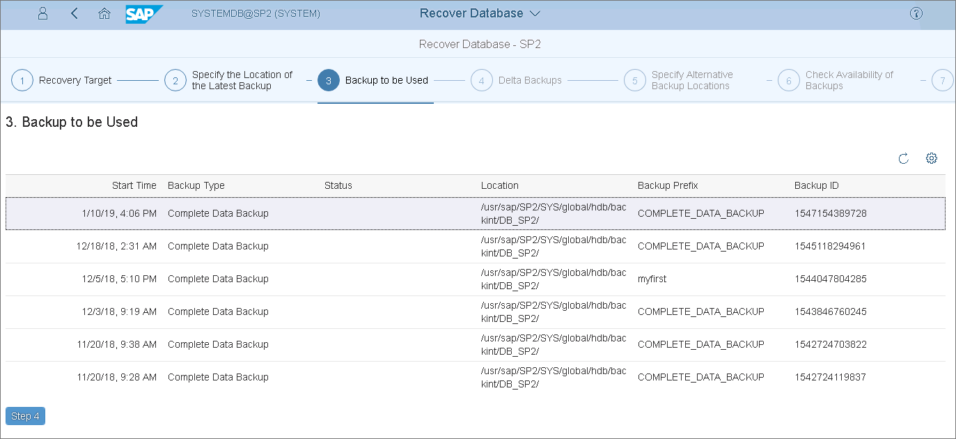Jump to Delta Backups step
The image size is (956, 439).
pyautogui.click(x=482, y=80)
